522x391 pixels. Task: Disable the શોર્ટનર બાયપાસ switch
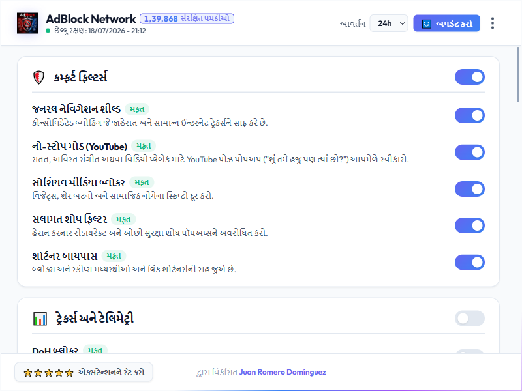469,263
